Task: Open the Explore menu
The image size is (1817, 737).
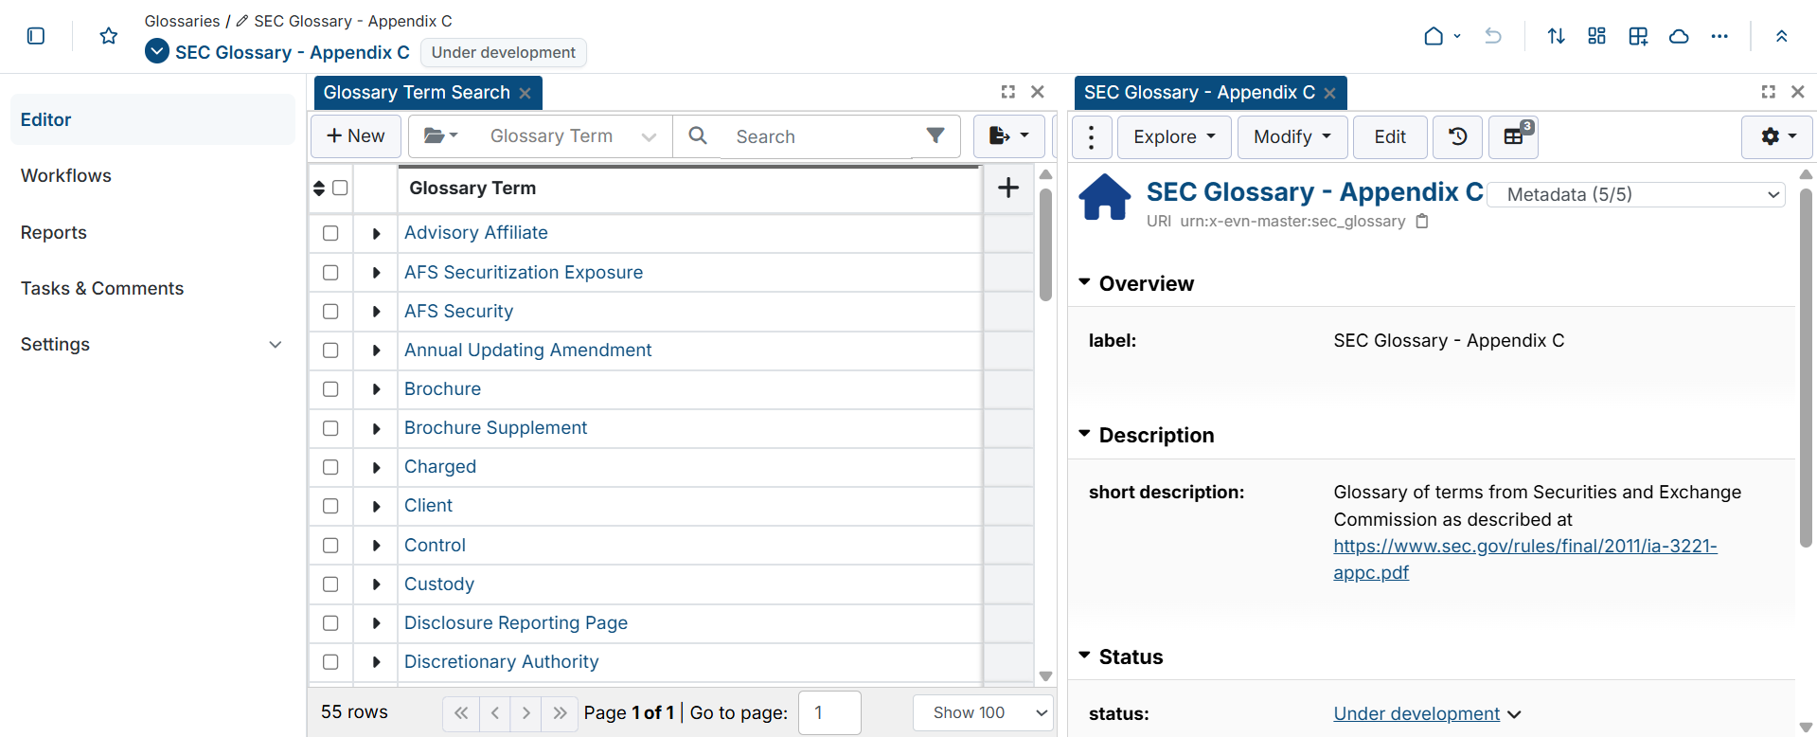Action: point(1174,136)
